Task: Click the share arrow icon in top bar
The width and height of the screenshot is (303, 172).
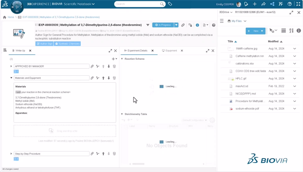Action: 263,4
